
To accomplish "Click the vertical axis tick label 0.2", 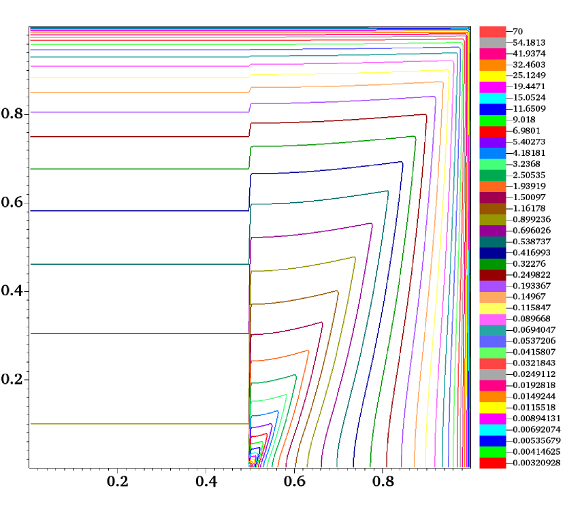I will point(12,379).
